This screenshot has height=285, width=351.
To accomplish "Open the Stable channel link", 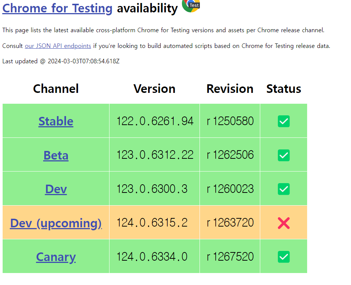I will 56,121.
